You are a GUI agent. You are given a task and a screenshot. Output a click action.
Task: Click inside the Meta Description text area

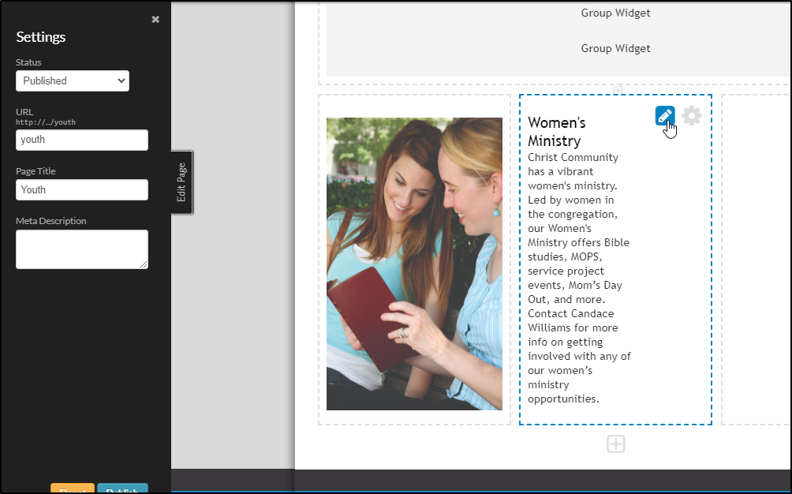82,249
